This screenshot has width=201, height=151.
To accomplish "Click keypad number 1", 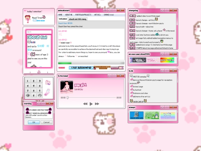I will click(28, 81).
